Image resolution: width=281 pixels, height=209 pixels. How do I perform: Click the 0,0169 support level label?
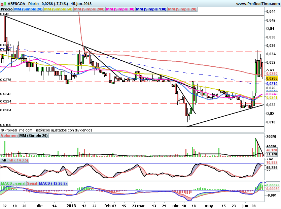pyautogui.click(x=6, y=125)
